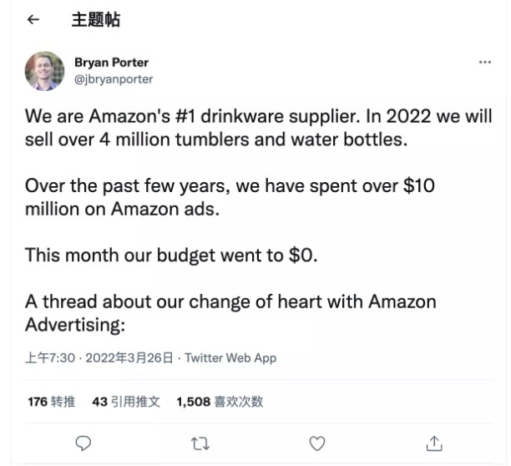Screen dimensions: 511x466
Task: Open the share tweet icon menu
Action: (434, 443)
